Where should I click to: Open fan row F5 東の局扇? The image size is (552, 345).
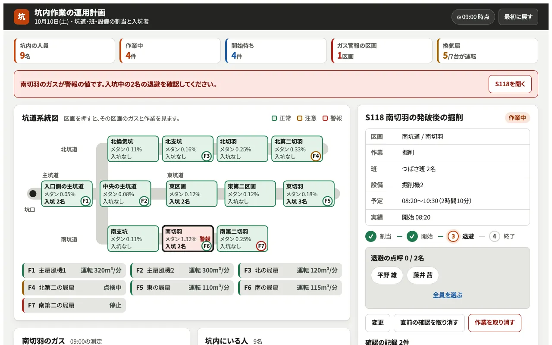click(182, 288)
